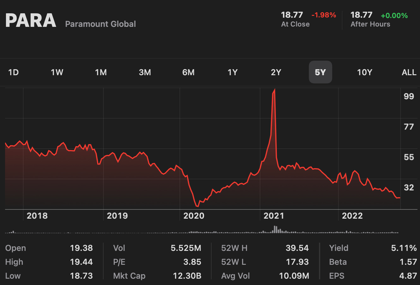The height and width of the screenshot is (285, 420).
Task: Click the 2022 x-axis label
Action: [x=352, y=216]
